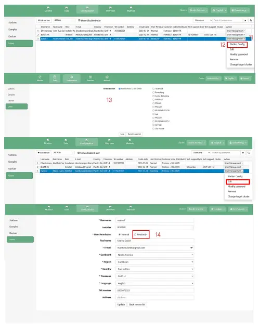The height and width of the screenshot is (331, 258).
Task: Choose Station Config in first user list menu
Action: pos(237,44)
